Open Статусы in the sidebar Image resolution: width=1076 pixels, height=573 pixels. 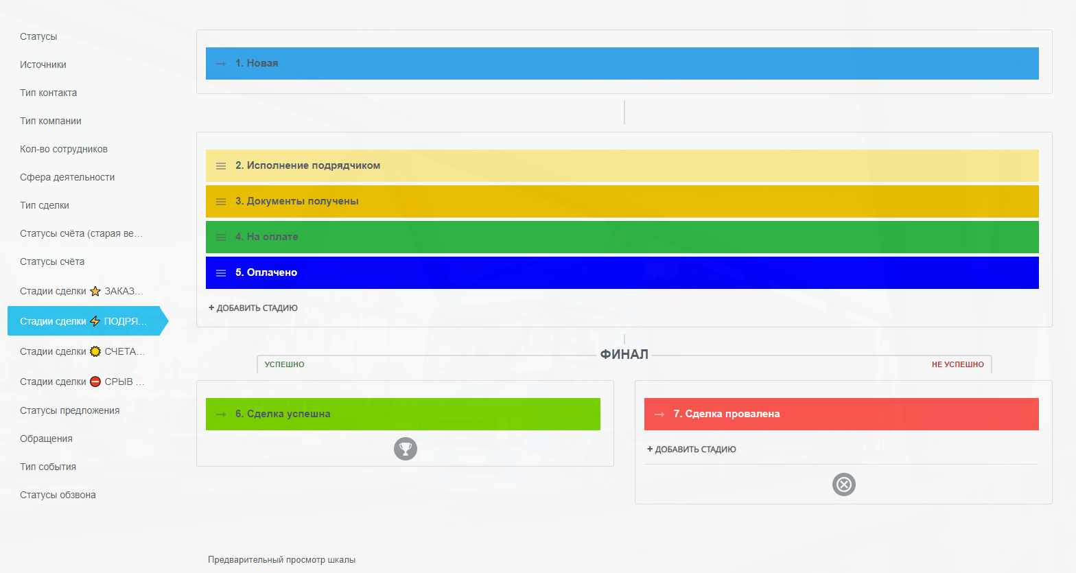[38, 36]
